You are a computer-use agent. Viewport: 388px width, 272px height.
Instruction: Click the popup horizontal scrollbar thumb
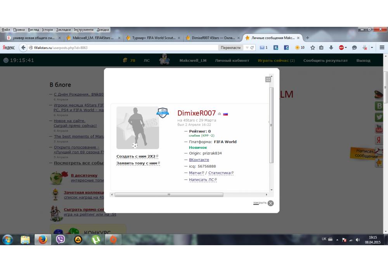(x=169, y=195)
